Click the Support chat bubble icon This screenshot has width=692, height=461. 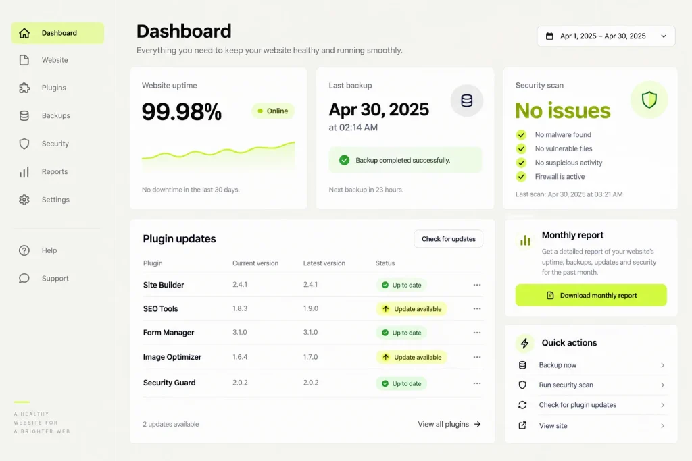pos(24,279)
